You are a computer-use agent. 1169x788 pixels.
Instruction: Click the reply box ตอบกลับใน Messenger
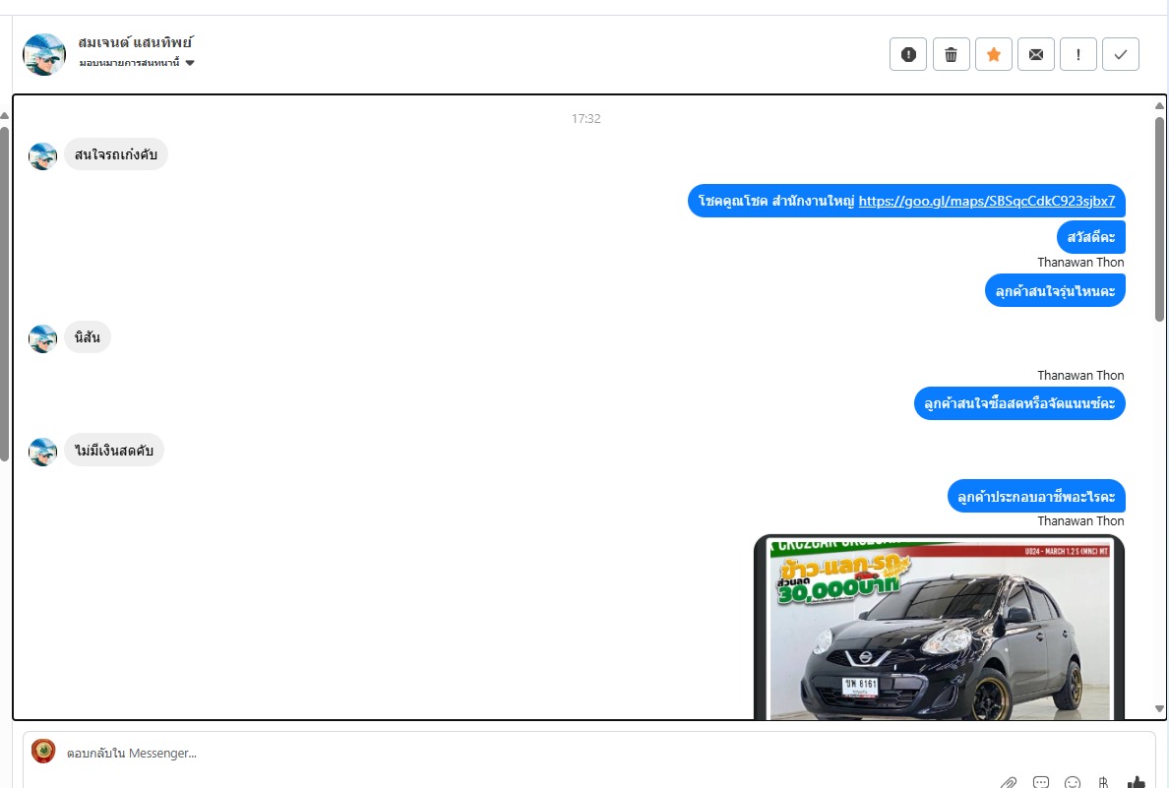[589, 753]
